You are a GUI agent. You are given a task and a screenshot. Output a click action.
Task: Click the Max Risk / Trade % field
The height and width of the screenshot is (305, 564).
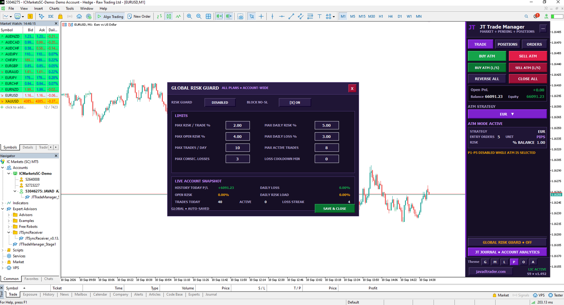pyautogui.click(x=238, y=125)
